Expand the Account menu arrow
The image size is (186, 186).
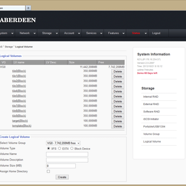click(x=79, y=33)
